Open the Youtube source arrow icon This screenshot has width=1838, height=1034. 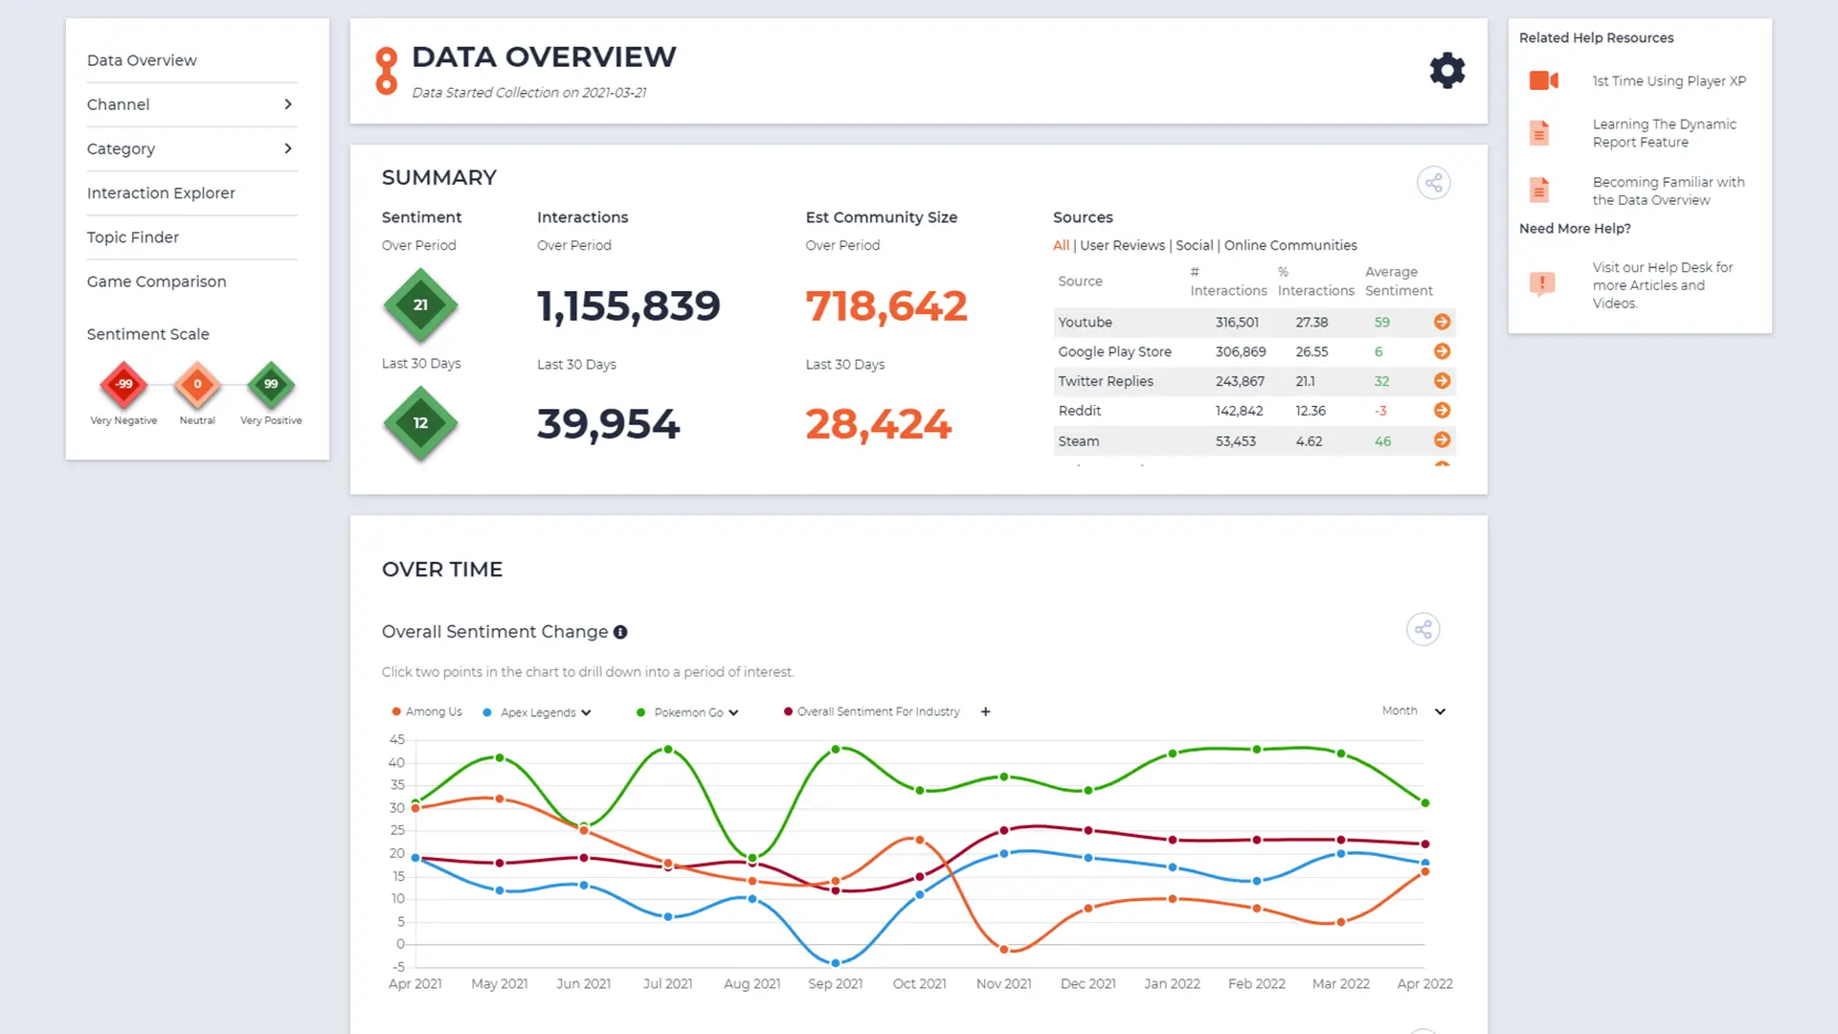point(1442,322)
